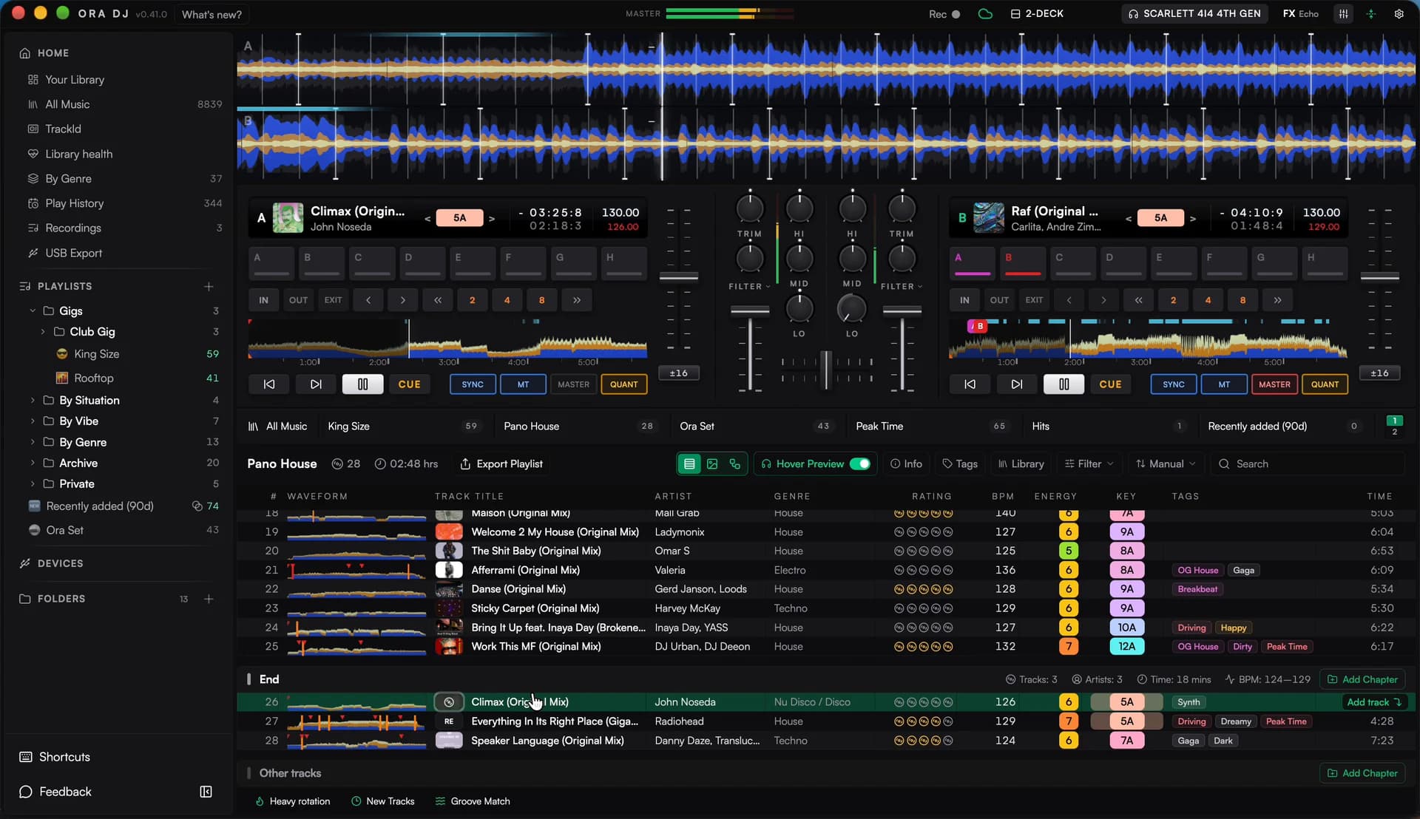Click the Rec record button
This screenshot has width=1420, height=819.
click(944, 14)
